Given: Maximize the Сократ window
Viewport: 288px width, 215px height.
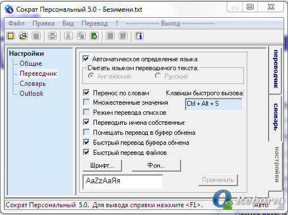Looking at the screenshot, I should (x=250, y=7).
